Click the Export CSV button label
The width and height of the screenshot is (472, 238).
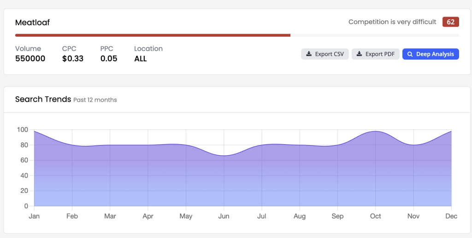(329, 54)
